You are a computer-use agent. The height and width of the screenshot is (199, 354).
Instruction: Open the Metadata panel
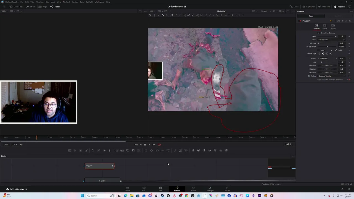[x=324, y=7]
